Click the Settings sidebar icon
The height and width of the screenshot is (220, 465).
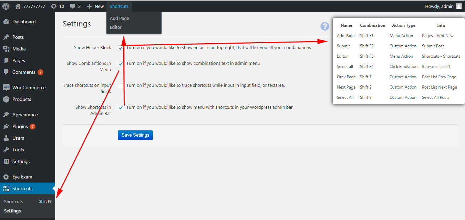click(6, 161)
